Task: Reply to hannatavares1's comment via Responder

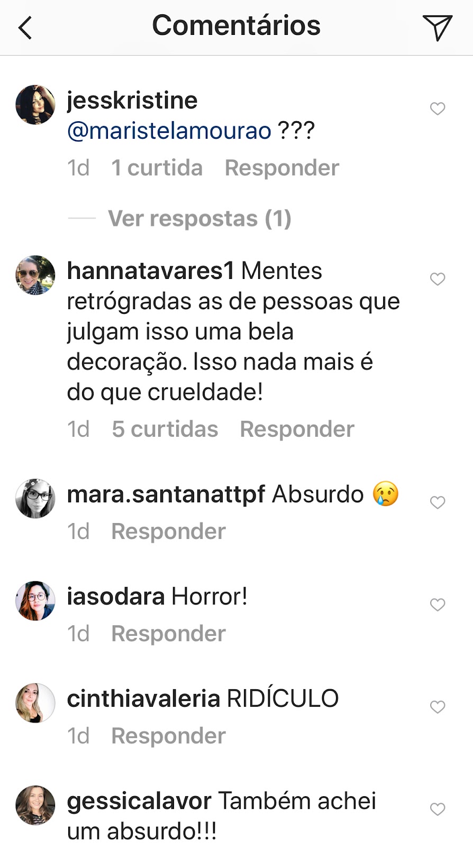Action: pos(297,429)
